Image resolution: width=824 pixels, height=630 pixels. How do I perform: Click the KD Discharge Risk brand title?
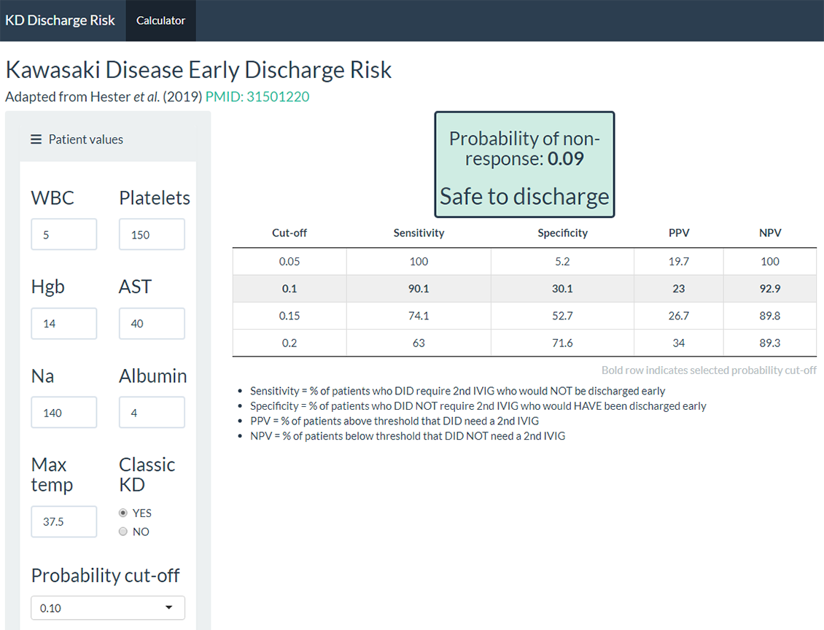61,20
